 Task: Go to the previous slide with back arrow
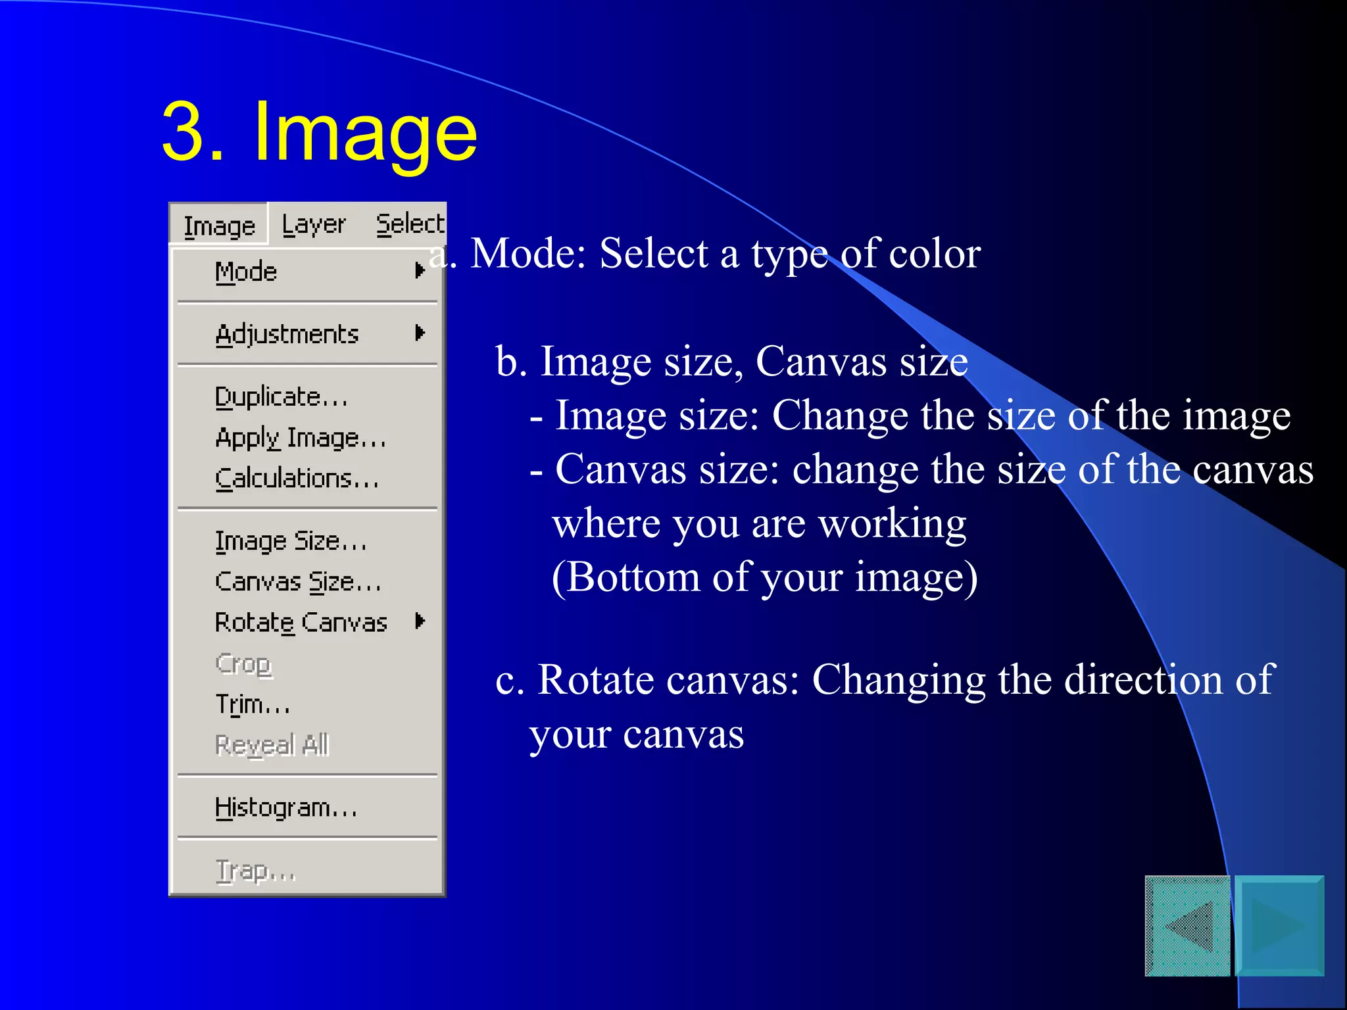click(x=1188, y=925)
